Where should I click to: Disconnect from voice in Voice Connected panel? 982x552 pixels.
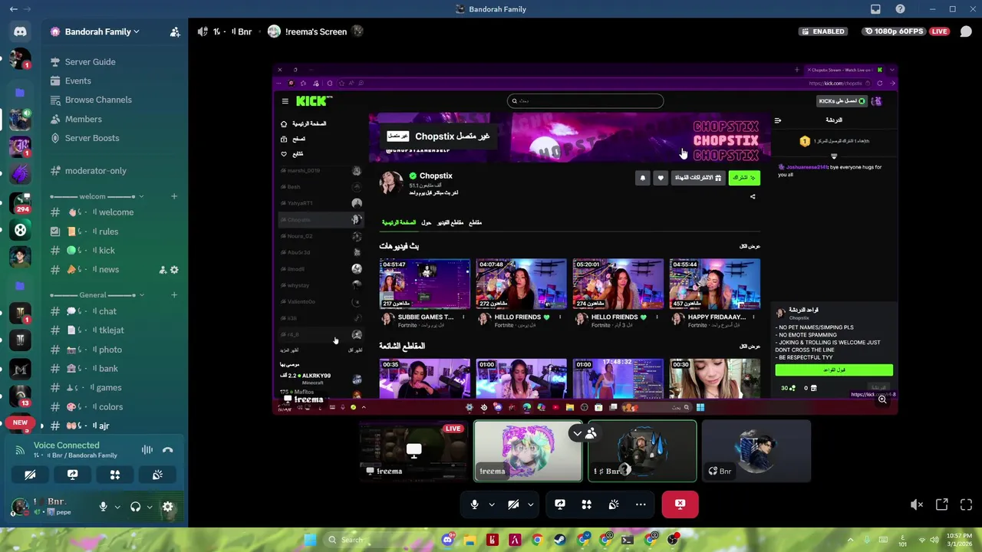point(167,450)
